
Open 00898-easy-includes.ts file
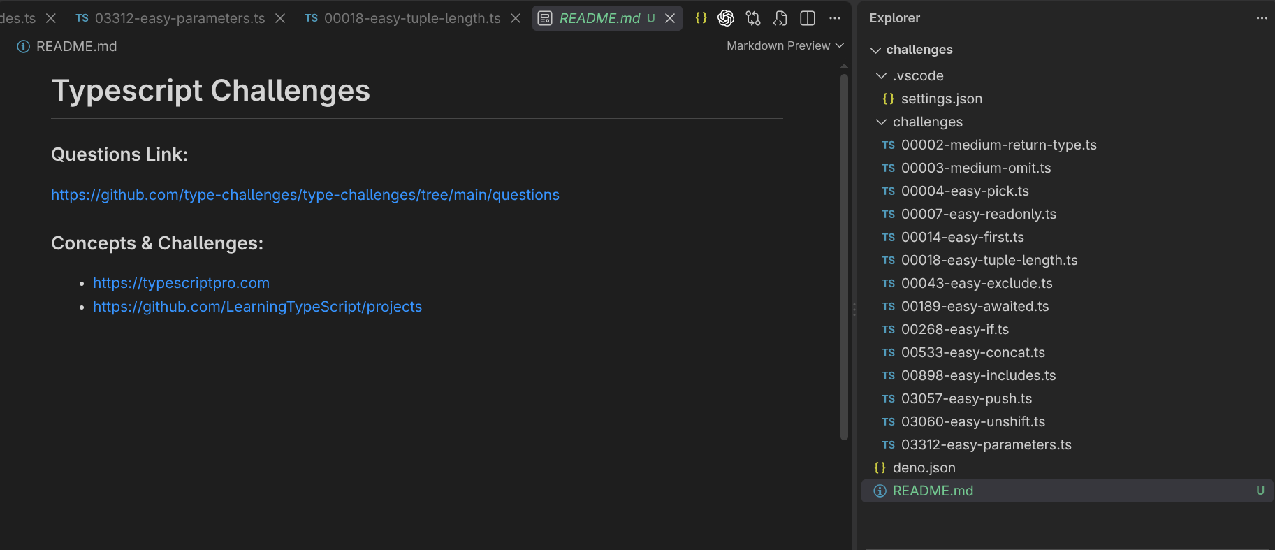click(978, 375)
